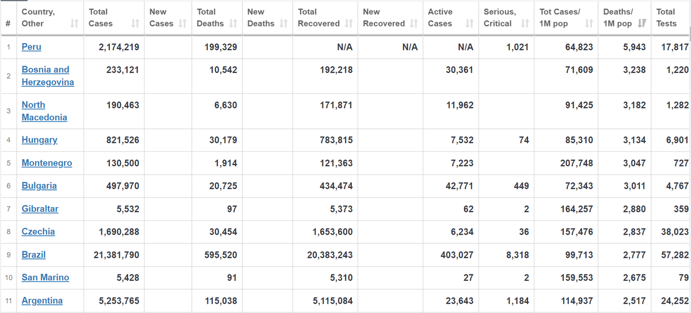Select San Marino cases per million 159,553
Screen dimensions: 691x313
(576, 278)
